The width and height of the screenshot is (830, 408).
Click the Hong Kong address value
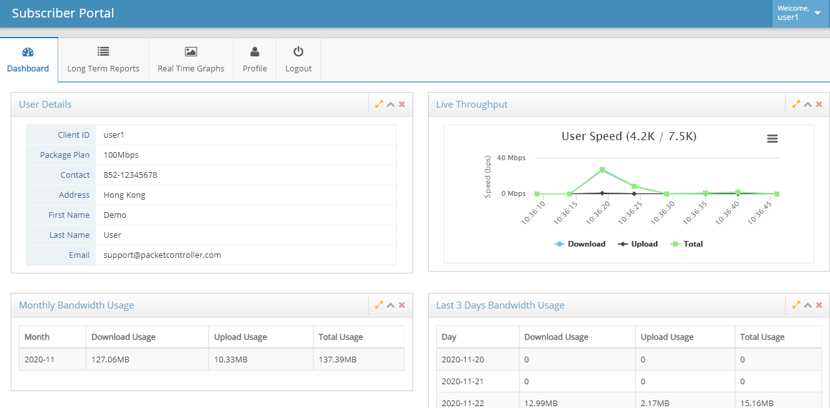[125, 195]
